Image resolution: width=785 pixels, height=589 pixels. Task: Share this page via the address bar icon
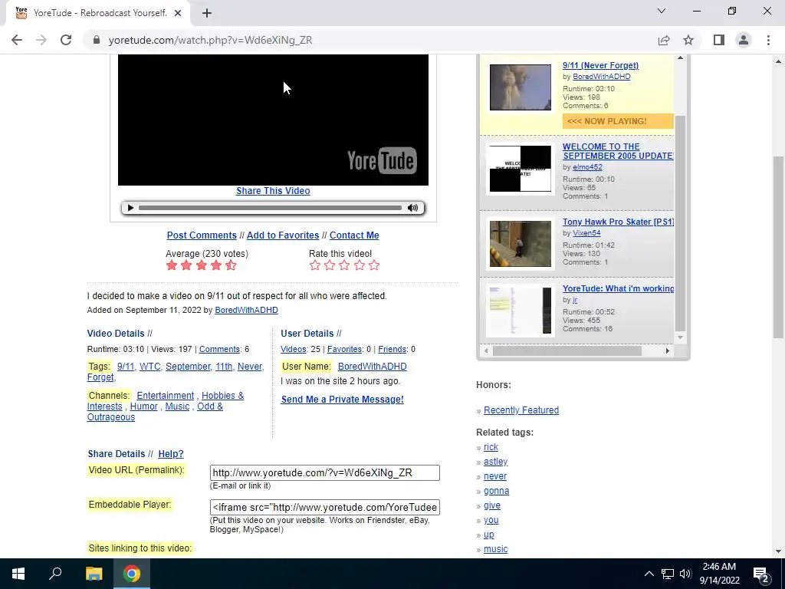tap(664, 40)
